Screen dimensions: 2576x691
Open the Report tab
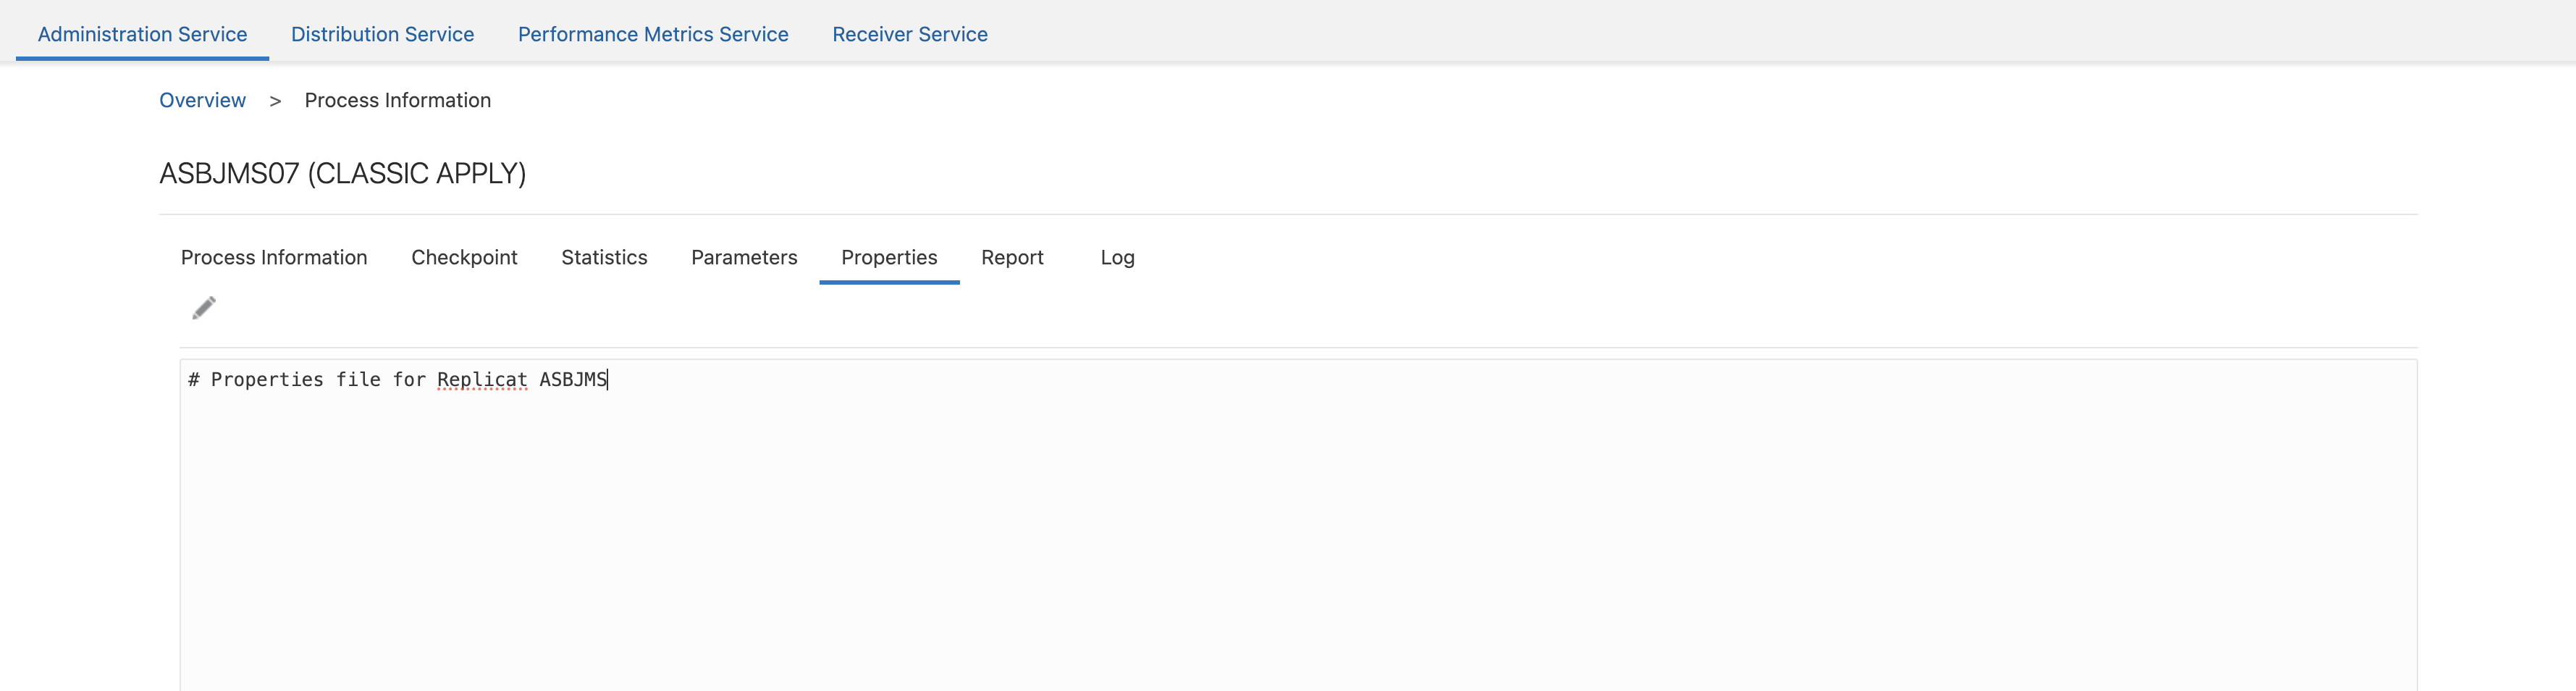(x=1012, y=257)
